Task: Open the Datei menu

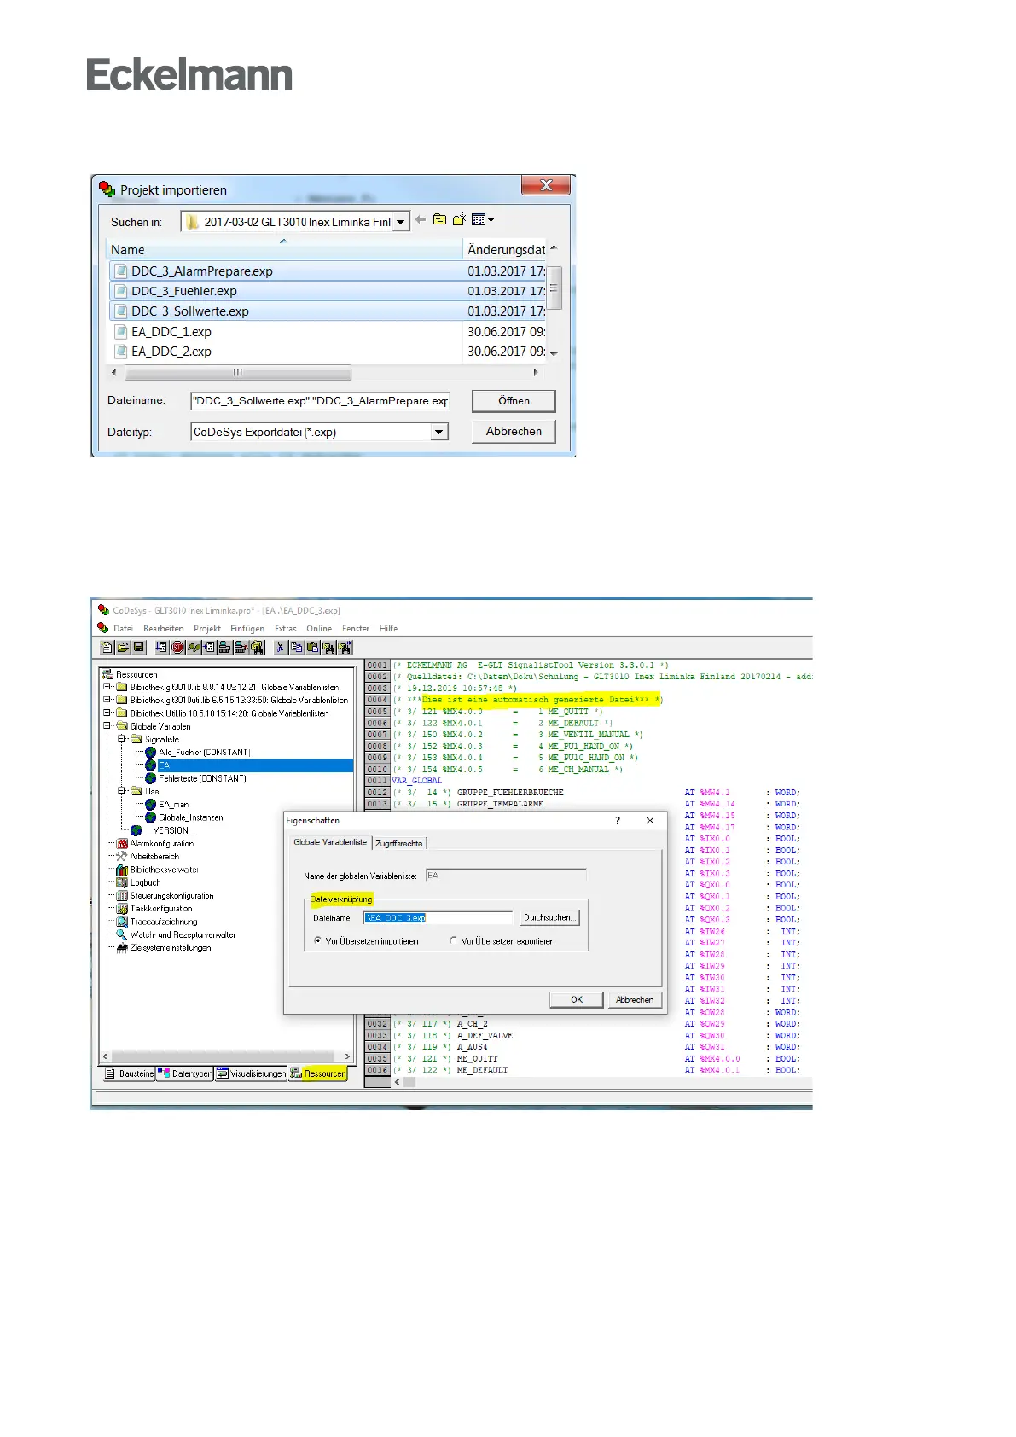Action: click(123, 629)
